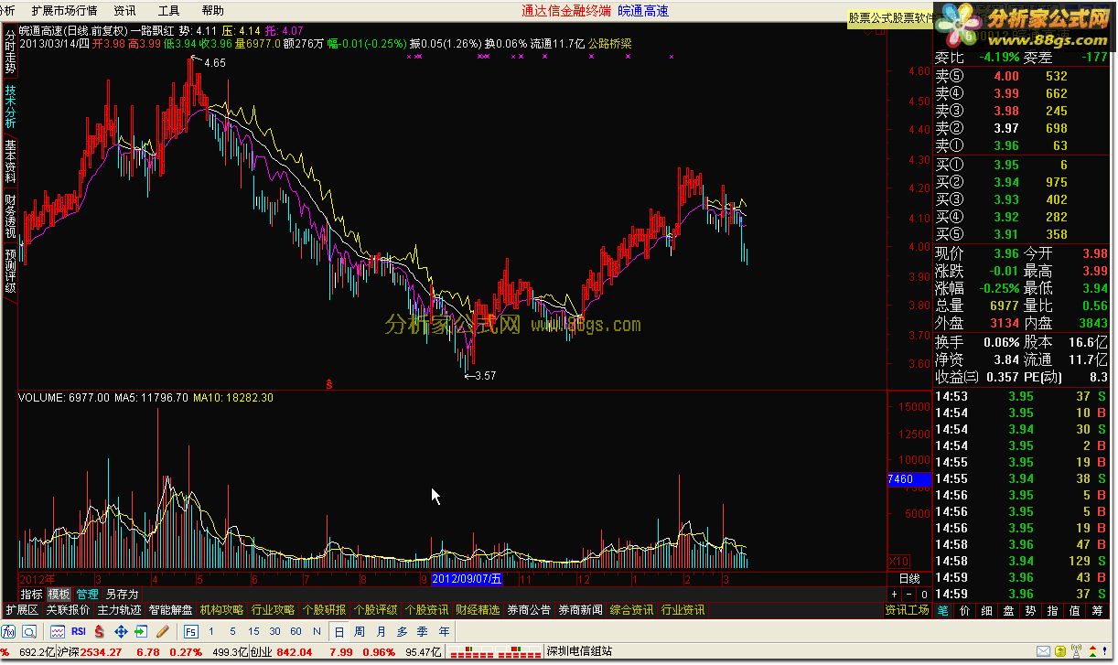The height and width of the screenshot is (665, 1118).
Task: Switch to quarterly 季 period
Action: [423, 631]
